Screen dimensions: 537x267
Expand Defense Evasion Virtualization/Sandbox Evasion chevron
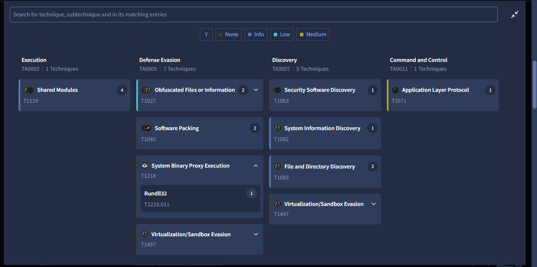[x=256, y=235]
